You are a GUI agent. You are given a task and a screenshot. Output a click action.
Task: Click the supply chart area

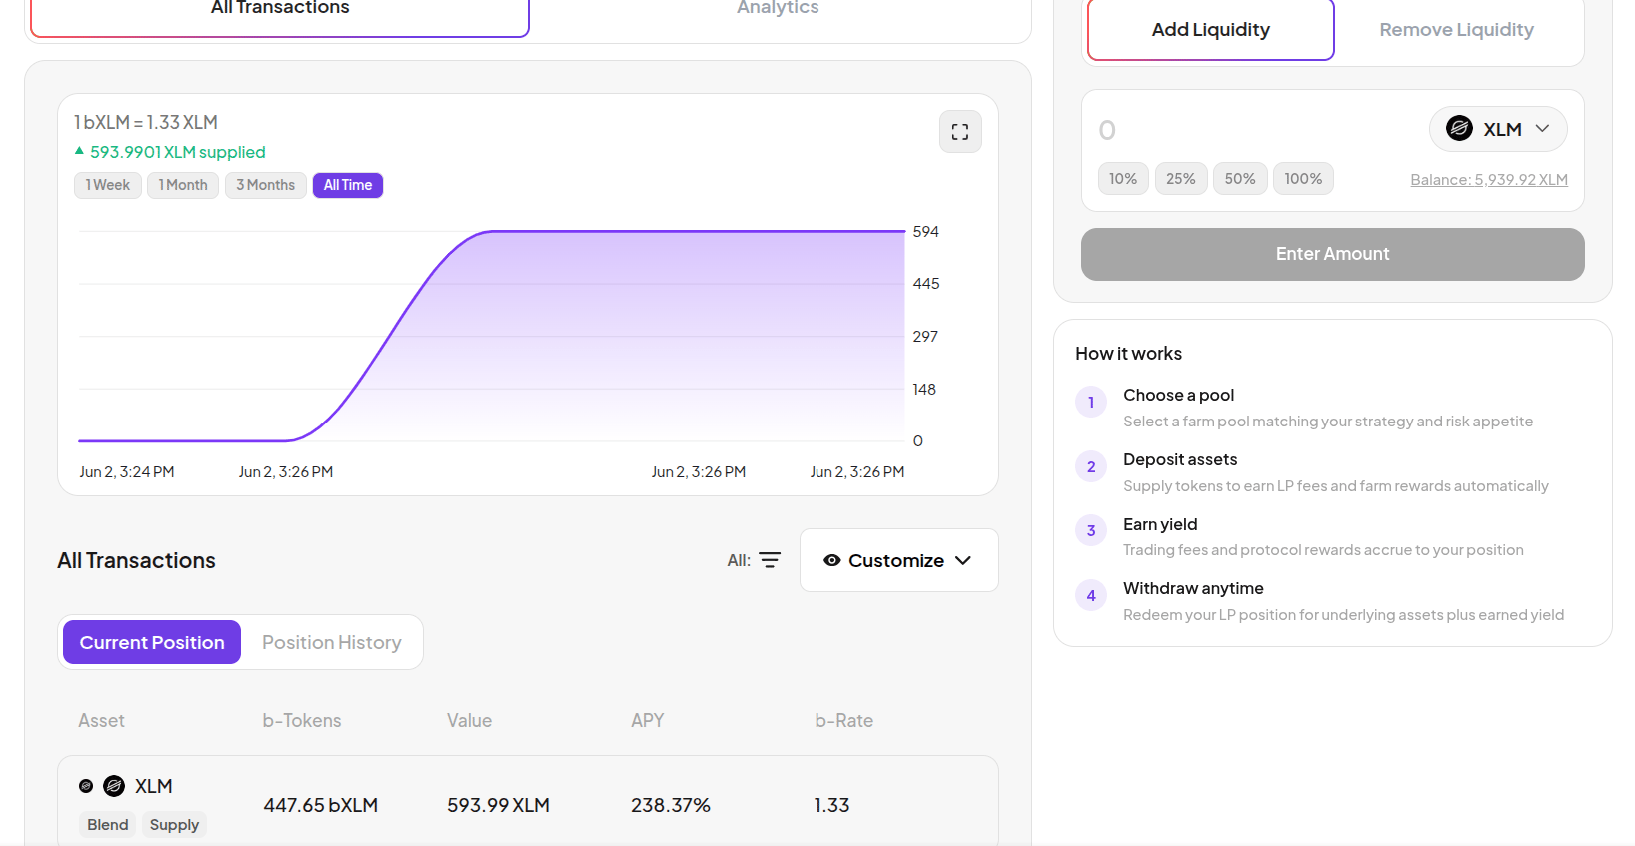tap(492, 336)
